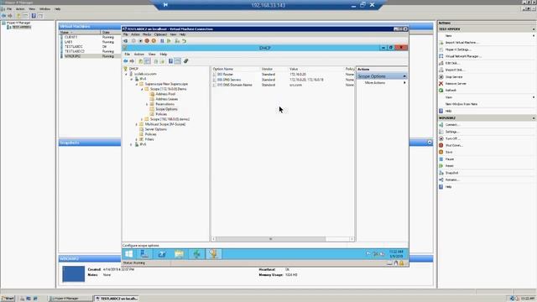Viewport: 537px width, 302px height.
Task: Open the Window menu in Hyper-V Manager
Action: click(44, 9)
